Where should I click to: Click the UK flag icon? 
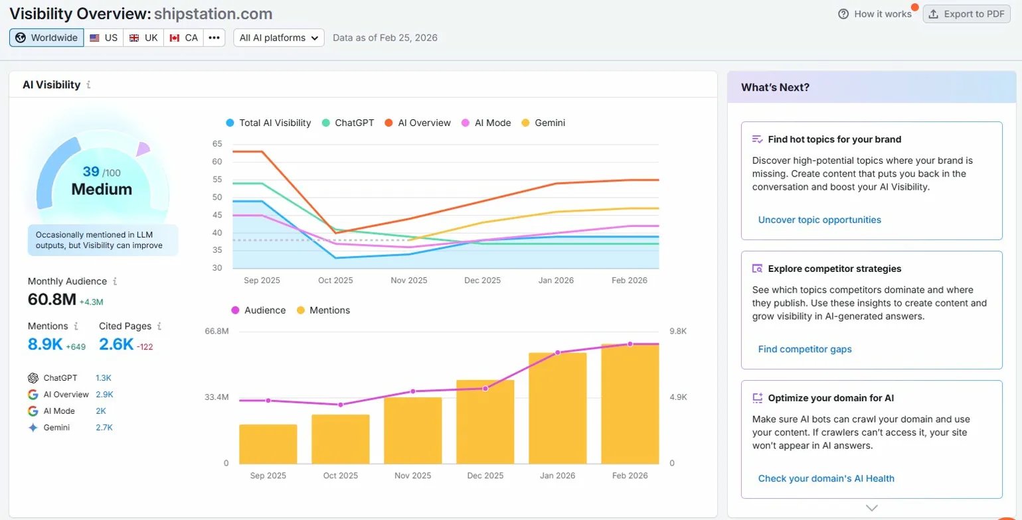[x=134, y=38]
